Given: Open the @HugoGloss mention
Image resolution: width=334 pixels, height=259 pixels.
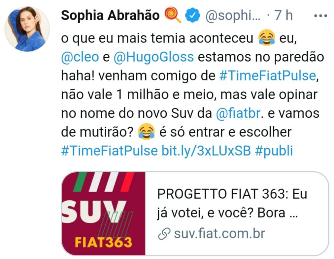Looking at the screenshot, I should point(153,57).
